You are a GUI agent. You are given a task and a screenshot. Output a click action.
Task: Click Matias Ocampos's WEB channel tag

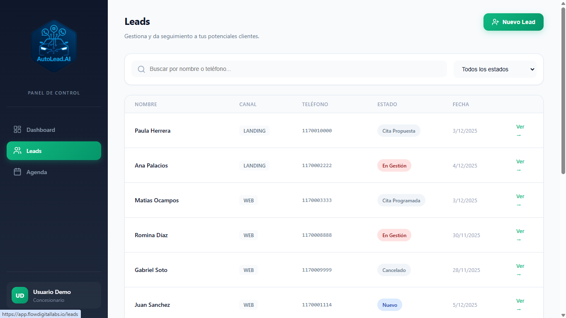[249, 200]
